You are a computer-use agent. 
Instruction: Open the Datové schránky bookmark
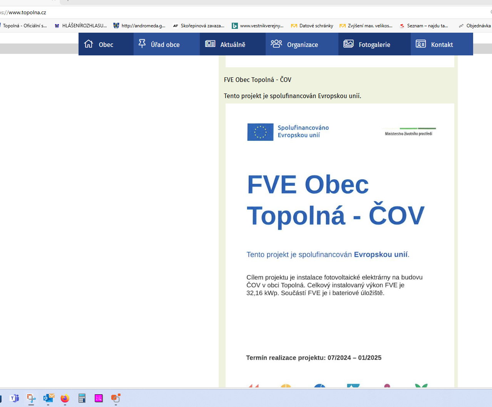(316, 26)
